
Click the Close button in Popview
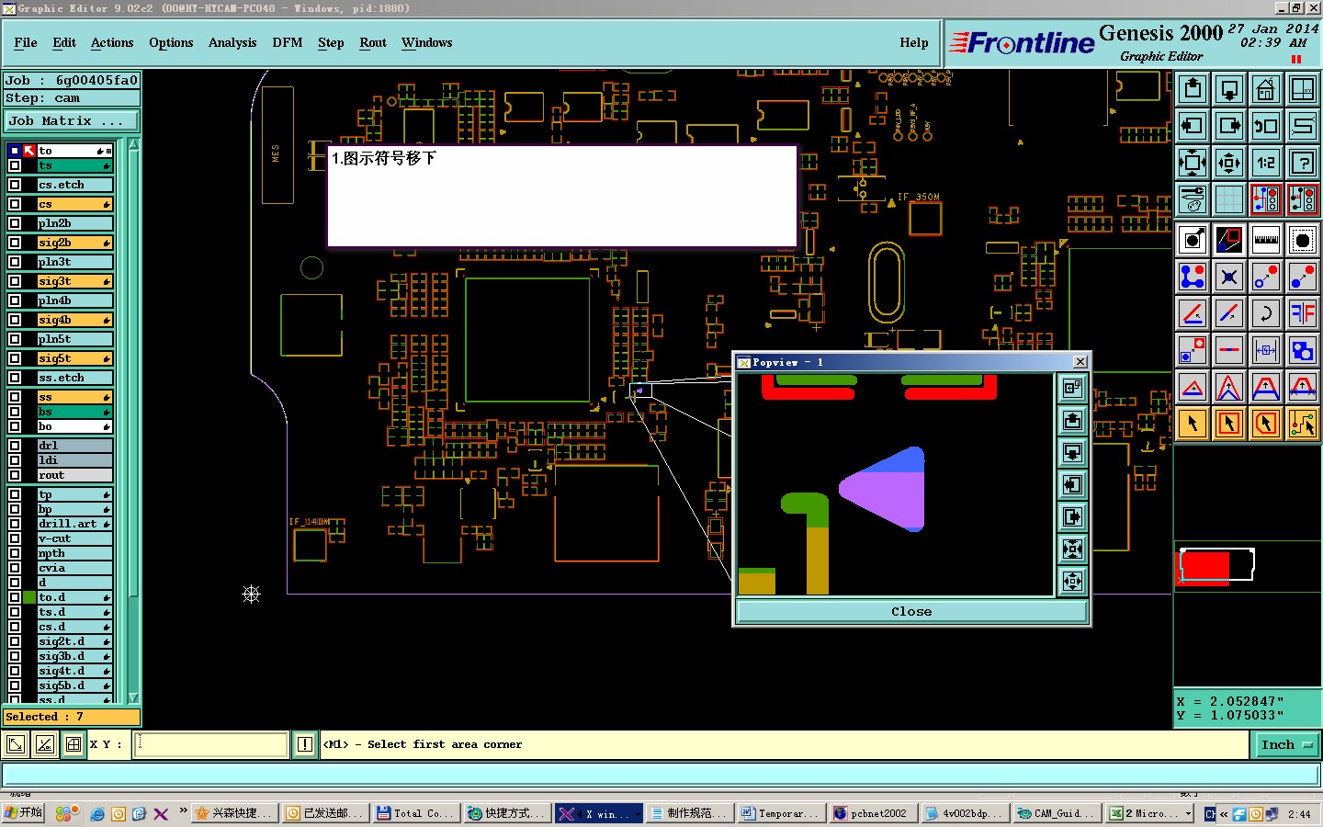click(911, 611)
